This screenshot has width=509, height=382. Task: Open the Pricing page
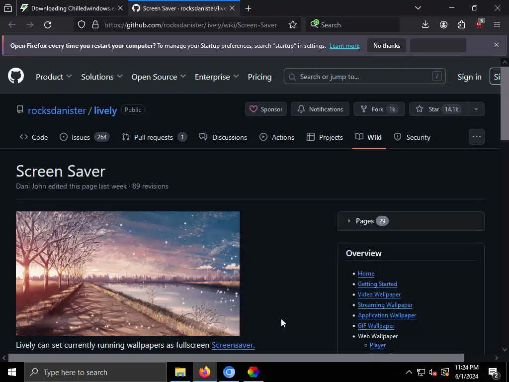coord(259,77)
